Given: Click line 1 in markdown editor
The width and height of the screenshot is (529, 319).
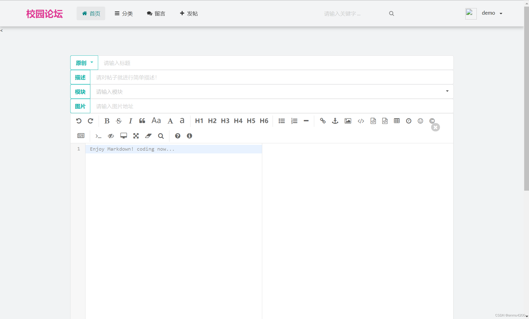Looking at the screenshot, I should [174, 149].
